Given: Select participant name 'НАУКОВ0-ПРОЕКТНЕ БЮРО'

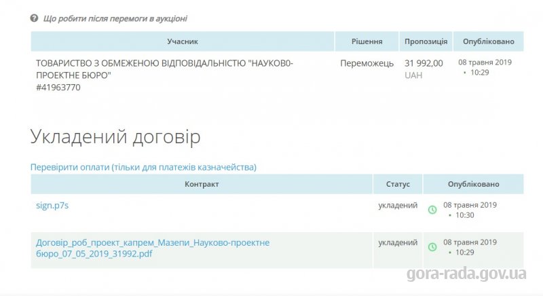Looking at the screenshot, I should point(164,69).
